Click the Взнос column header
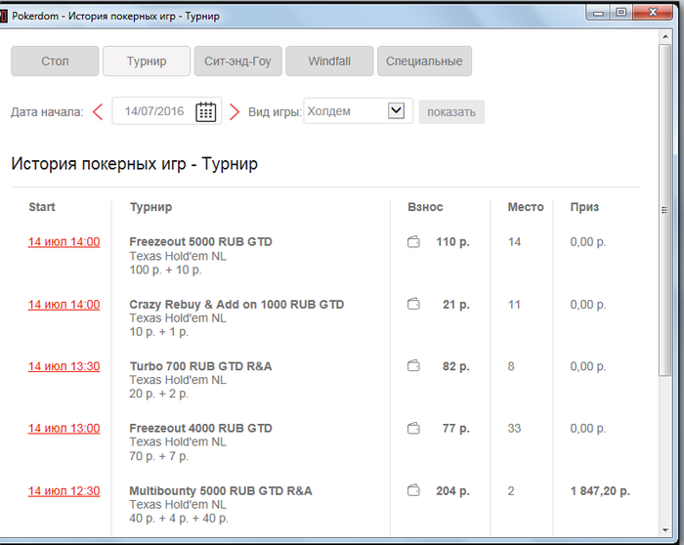Screen dimensions: 684x545 click(425, 207)
